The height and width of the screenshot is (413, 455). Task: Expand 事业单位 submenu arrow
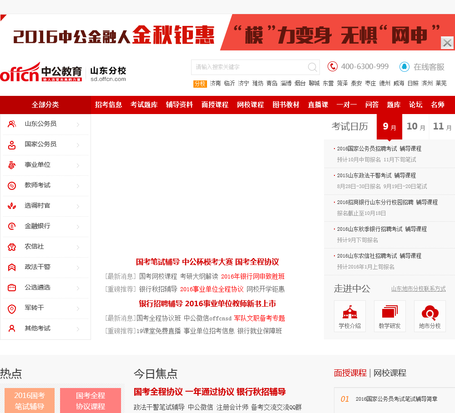[x=78, y=165]
